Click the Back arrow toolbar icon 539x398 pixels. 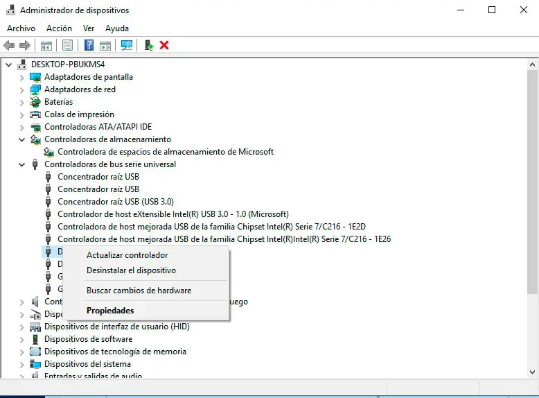pyautogui.click(x=9, y=45)
